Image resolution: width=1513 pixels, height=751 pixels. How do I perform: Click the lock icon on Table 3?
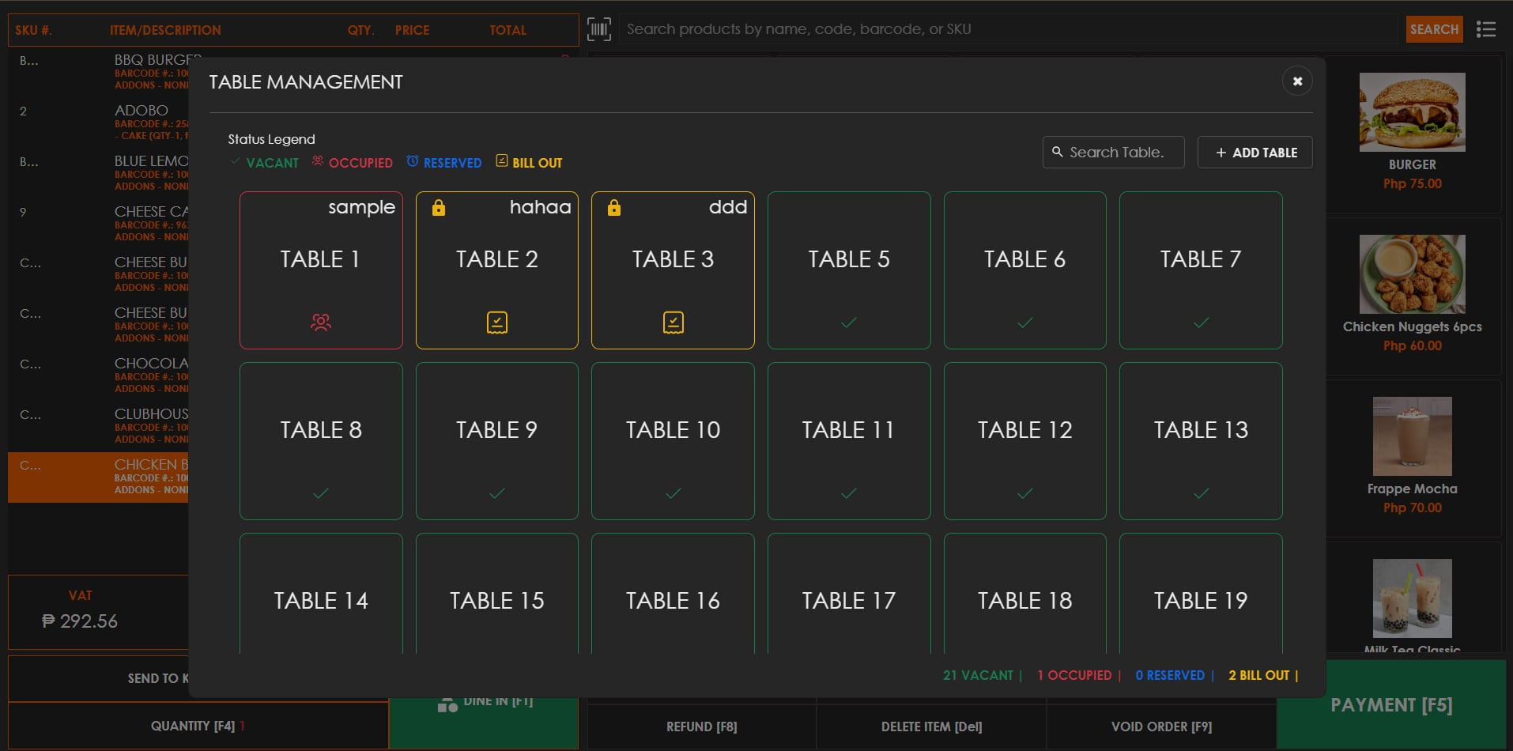click(614, 208)
